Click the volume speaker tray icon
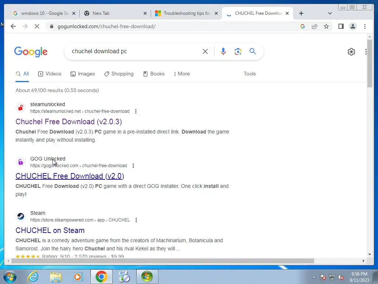The width and height of the screenshot is (378, 284). [x=341, y=277]
